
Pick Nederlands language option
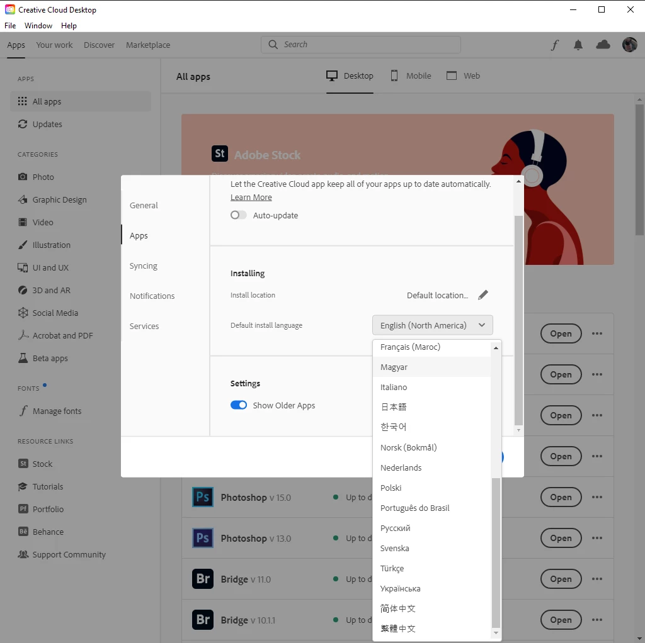pos(432,467)
